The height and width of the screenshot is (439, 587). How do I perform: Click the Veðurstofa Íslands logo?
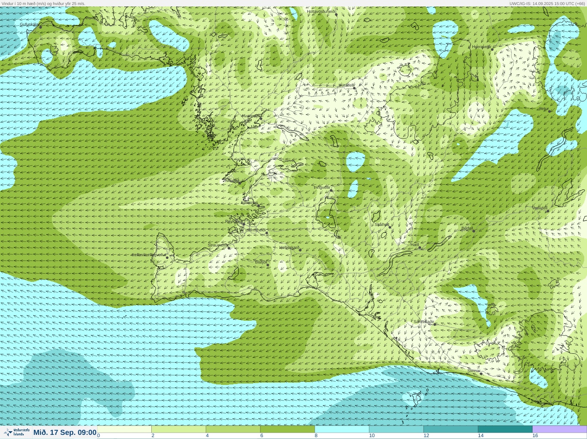pos(16,432)
